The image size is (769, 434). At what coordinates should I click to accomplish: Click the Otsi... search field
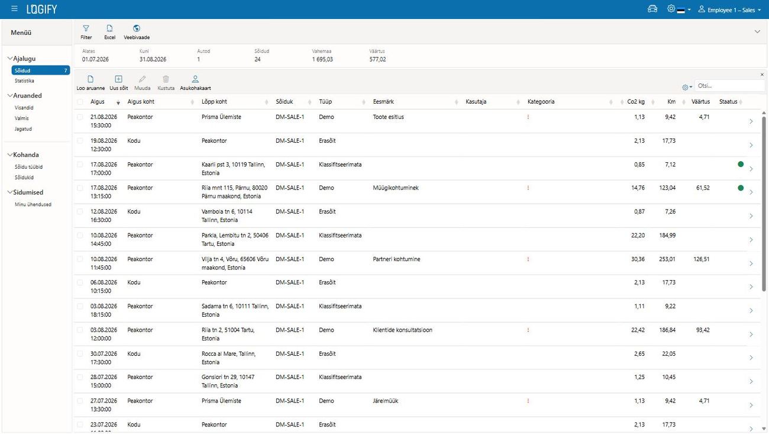click(x=730, y=86)
